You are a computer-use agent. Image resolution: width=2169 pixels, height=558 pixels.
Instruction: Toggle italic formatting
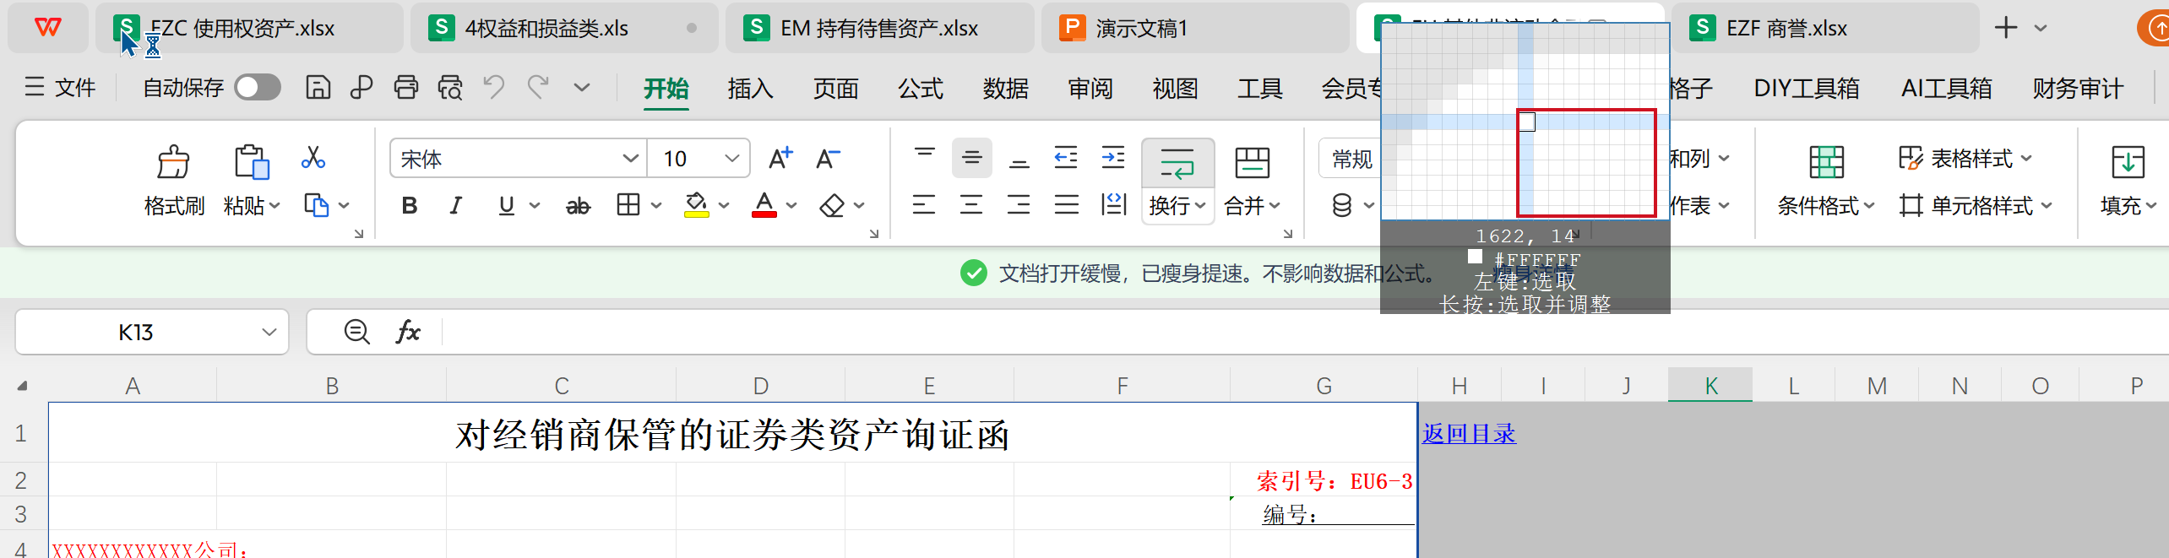point(456,205)
